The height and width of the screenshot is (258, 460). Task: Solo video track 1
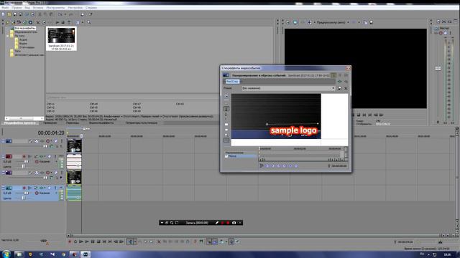(62, 141)
